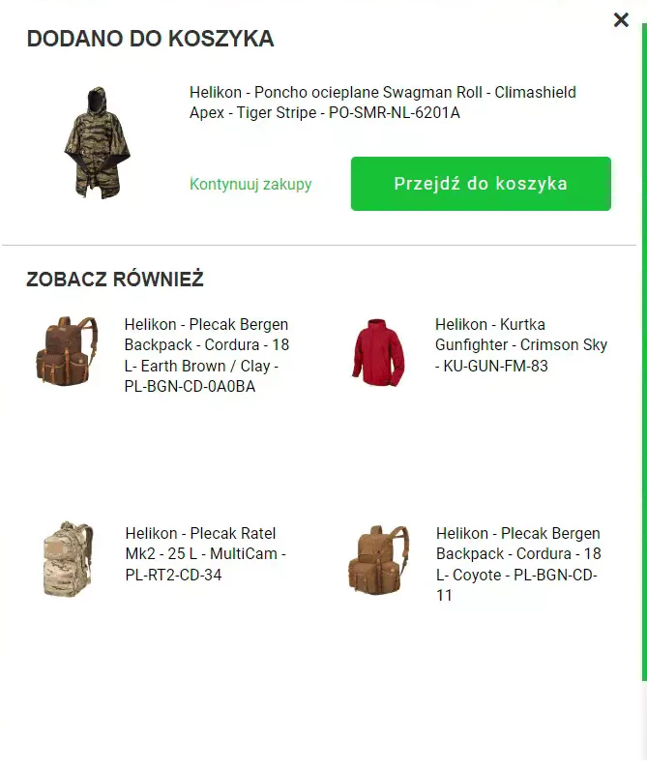Open the Poncho ocieplane Swagman Roll title link
Screen dimensions: 647x769
click(x=383, y=103)
